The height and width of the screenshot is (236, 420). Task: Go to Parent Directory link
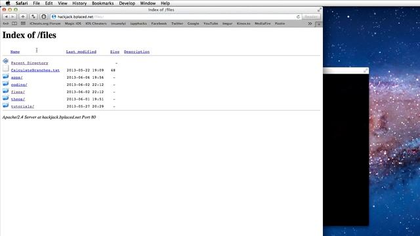30,63
